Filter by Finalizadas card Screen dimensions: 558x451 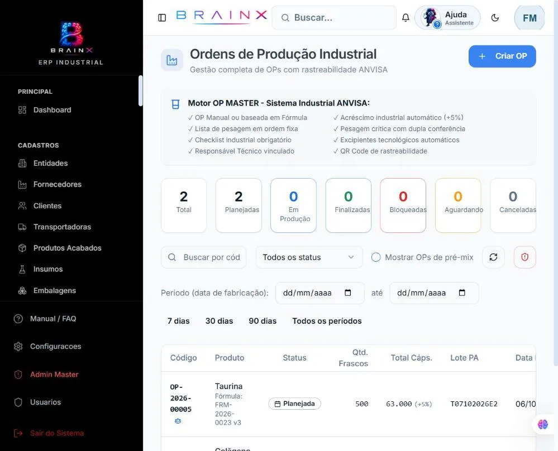pos(349,205)
